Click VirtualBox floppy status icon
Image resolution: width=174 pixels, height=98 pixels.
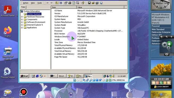click(x=81, y=80)
